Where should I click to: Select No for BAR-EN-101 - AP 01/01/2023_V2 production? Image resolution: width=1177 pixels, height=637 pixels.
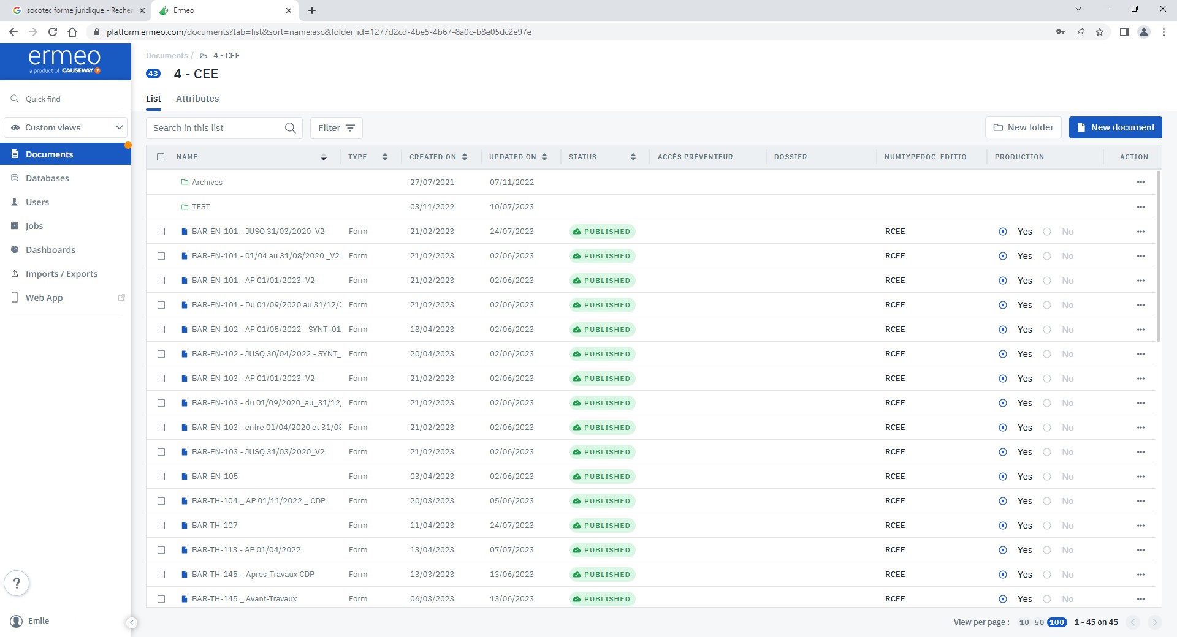pos(1048,281)
